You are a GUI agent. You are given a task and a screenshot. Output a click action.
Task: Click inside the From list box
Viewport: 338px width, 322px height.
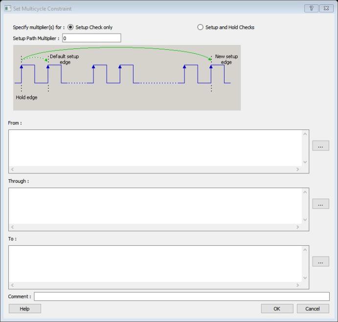[x=156, y=148]
